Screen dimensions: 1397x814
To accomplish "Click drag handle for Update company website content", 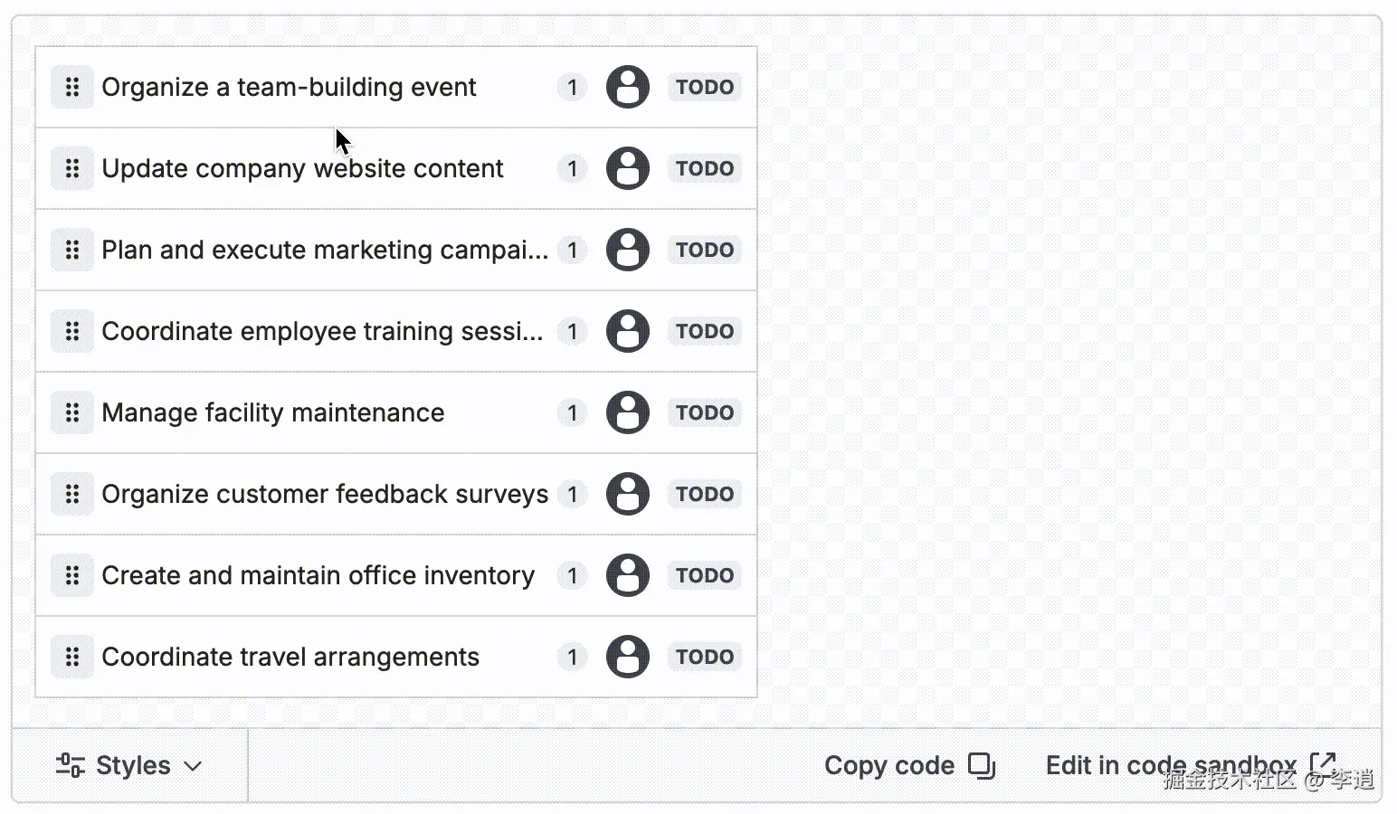I will pyautogui.click(x=72, y=168).
